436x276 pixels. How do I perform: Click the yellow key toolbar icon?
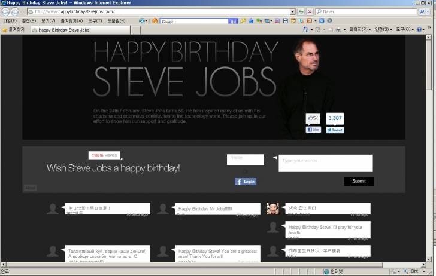click(243, 21)
